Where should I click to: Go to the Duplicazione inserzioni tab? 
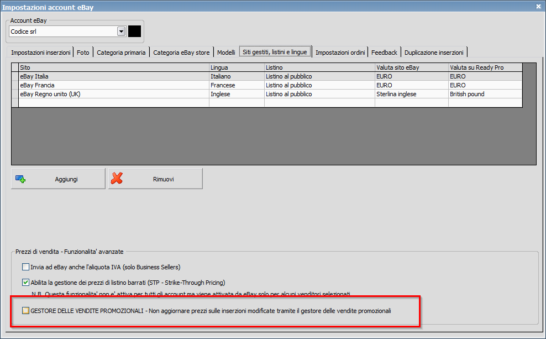(434, 53)
